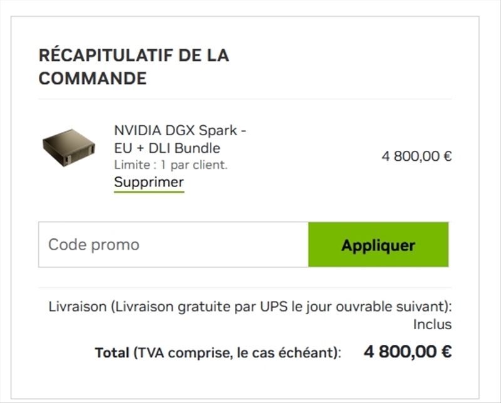Screen dimensions: 501x403
Task: Click the Inclus shipping cost label
Action: (x=432, y=324)
